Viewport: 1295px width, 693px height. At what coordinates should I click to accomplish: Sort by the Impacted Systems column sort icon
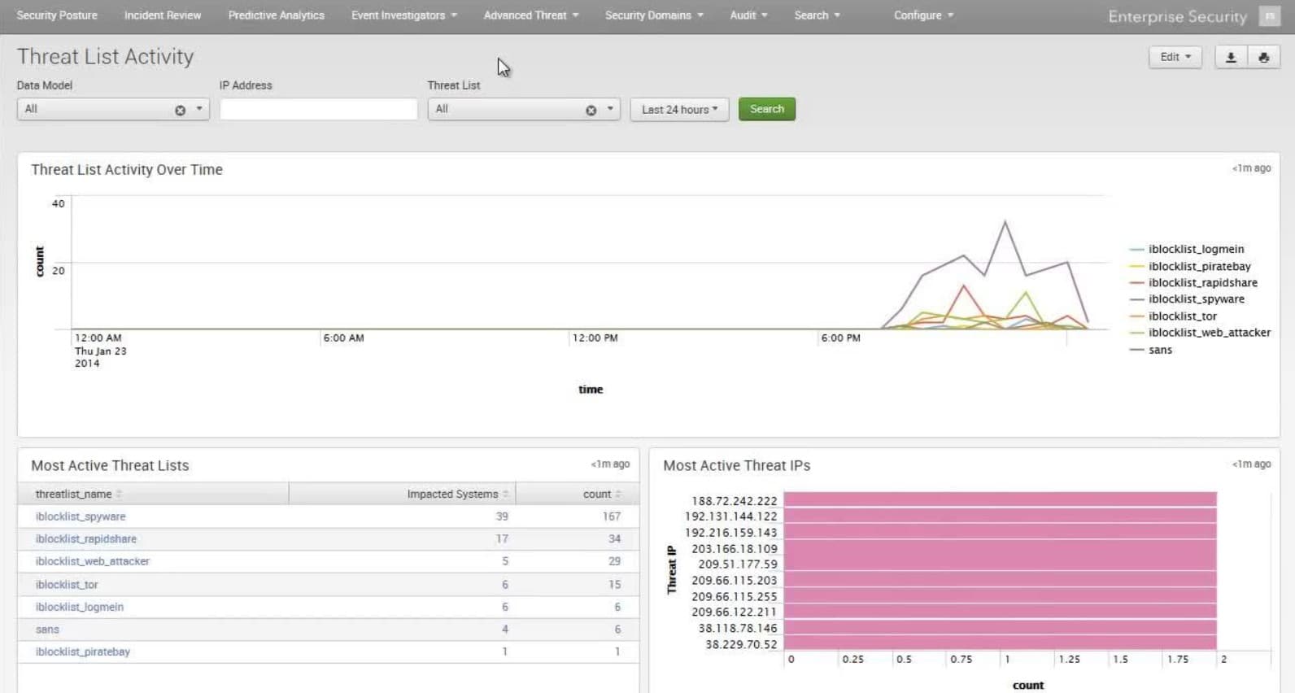click(x=505, y=495)
